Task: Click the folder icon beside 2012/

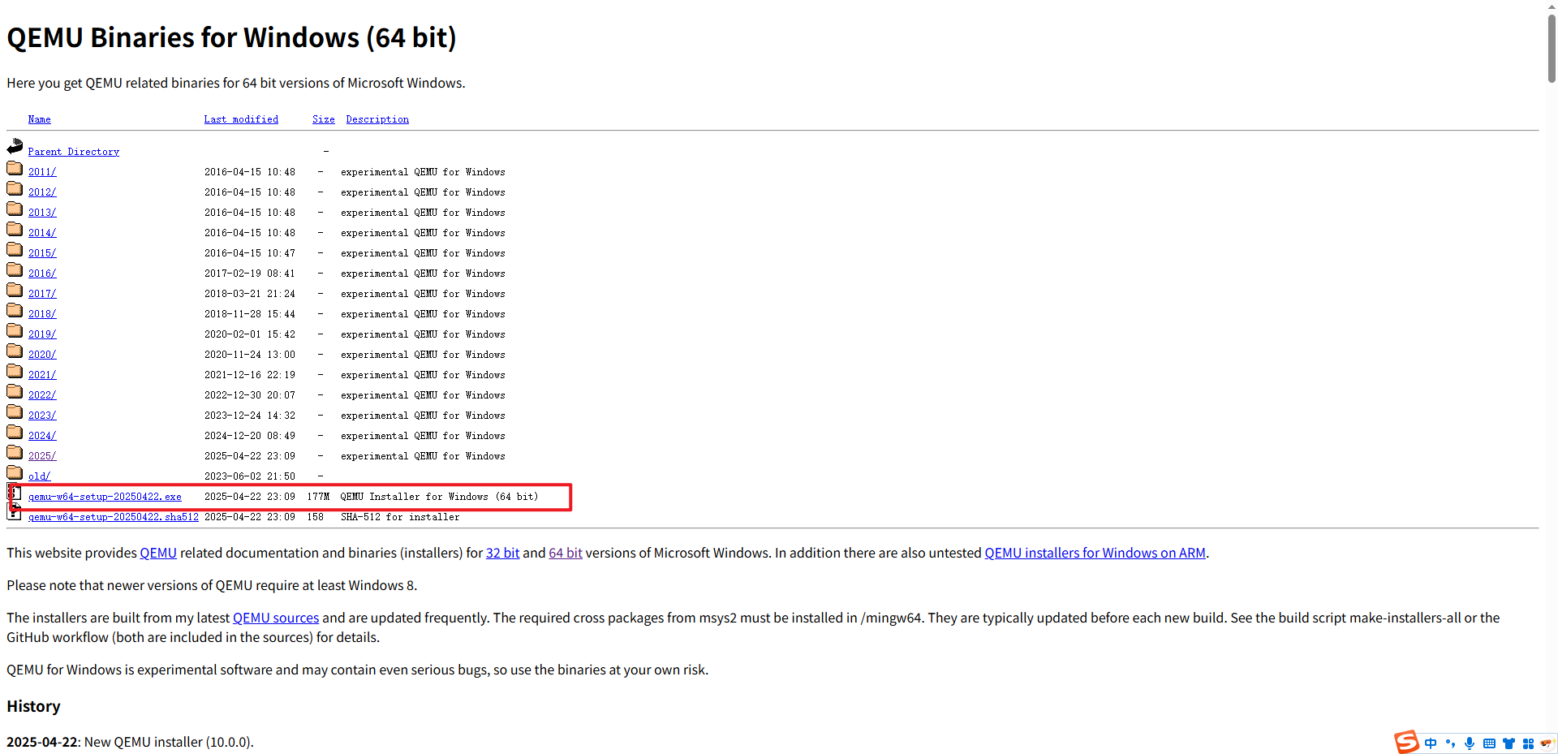Action: pyautogui.click(x=15, y=188)
